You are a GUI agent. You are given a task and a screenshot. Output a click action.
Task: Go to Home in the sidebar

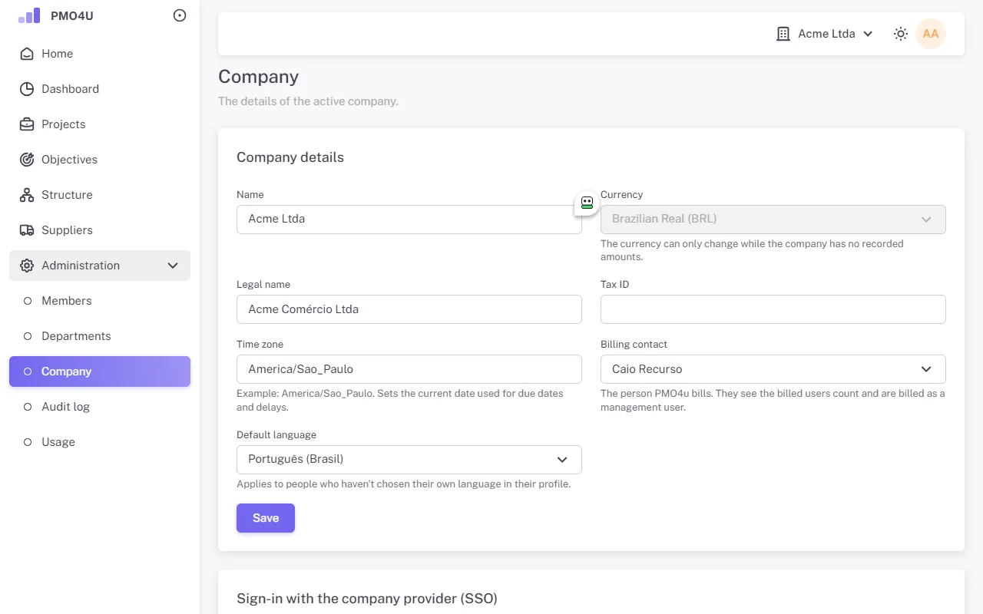point(100,54)
